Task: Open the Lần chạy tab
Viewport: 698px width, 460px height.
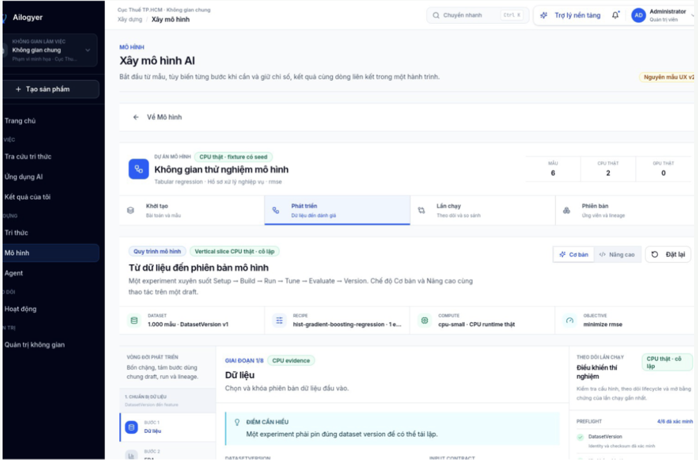Action: coord(482,210)
